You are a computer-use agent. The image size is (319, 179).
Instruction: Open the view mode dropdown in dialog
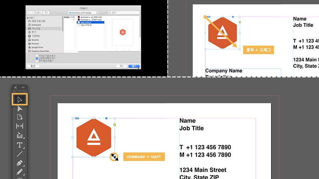pos(39,13)
